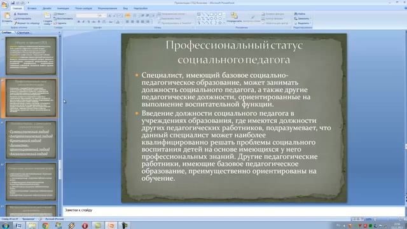
Task: Click Delete slide (Удалить)
Action: pyautogui.click(x=60, y=23)
